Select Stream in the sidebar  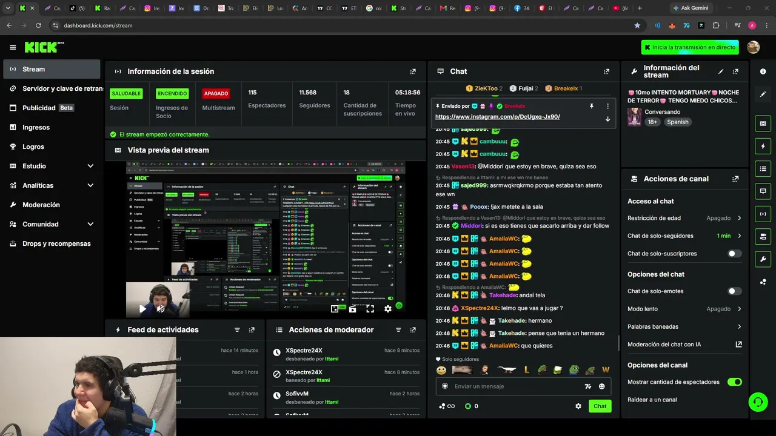pyautogui.click(x=52, y=69)
